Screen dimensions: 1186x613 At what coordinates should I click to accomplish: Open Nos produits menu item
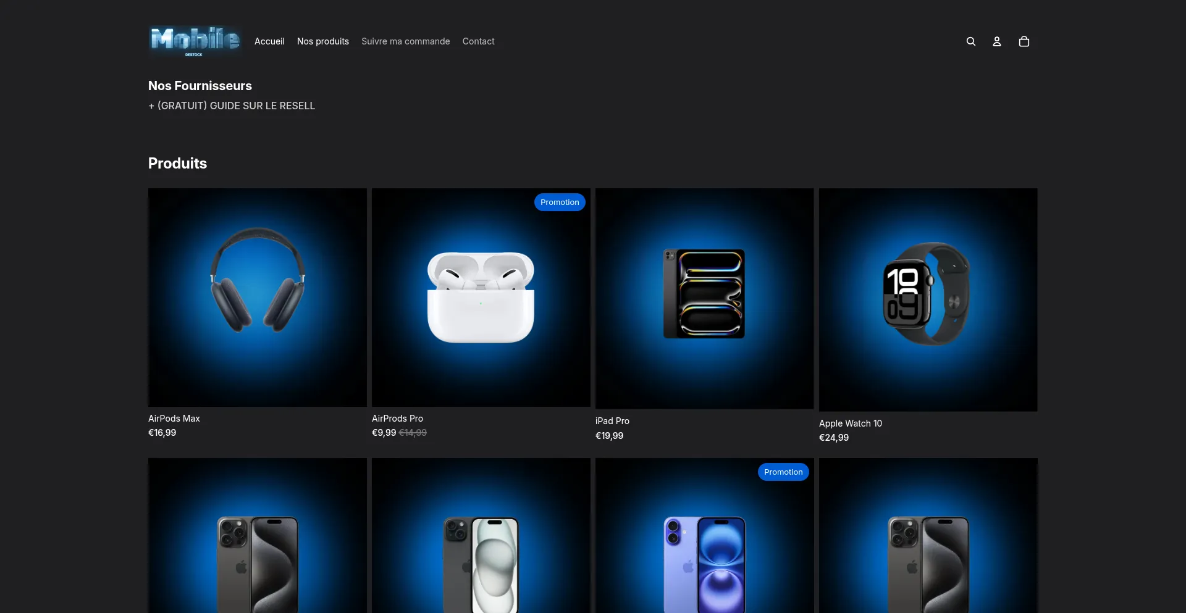[x=323, y=41]
